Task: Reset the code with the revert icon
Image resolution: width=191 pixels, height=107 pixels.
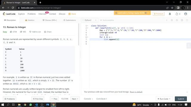Action: tap(177, 20)
